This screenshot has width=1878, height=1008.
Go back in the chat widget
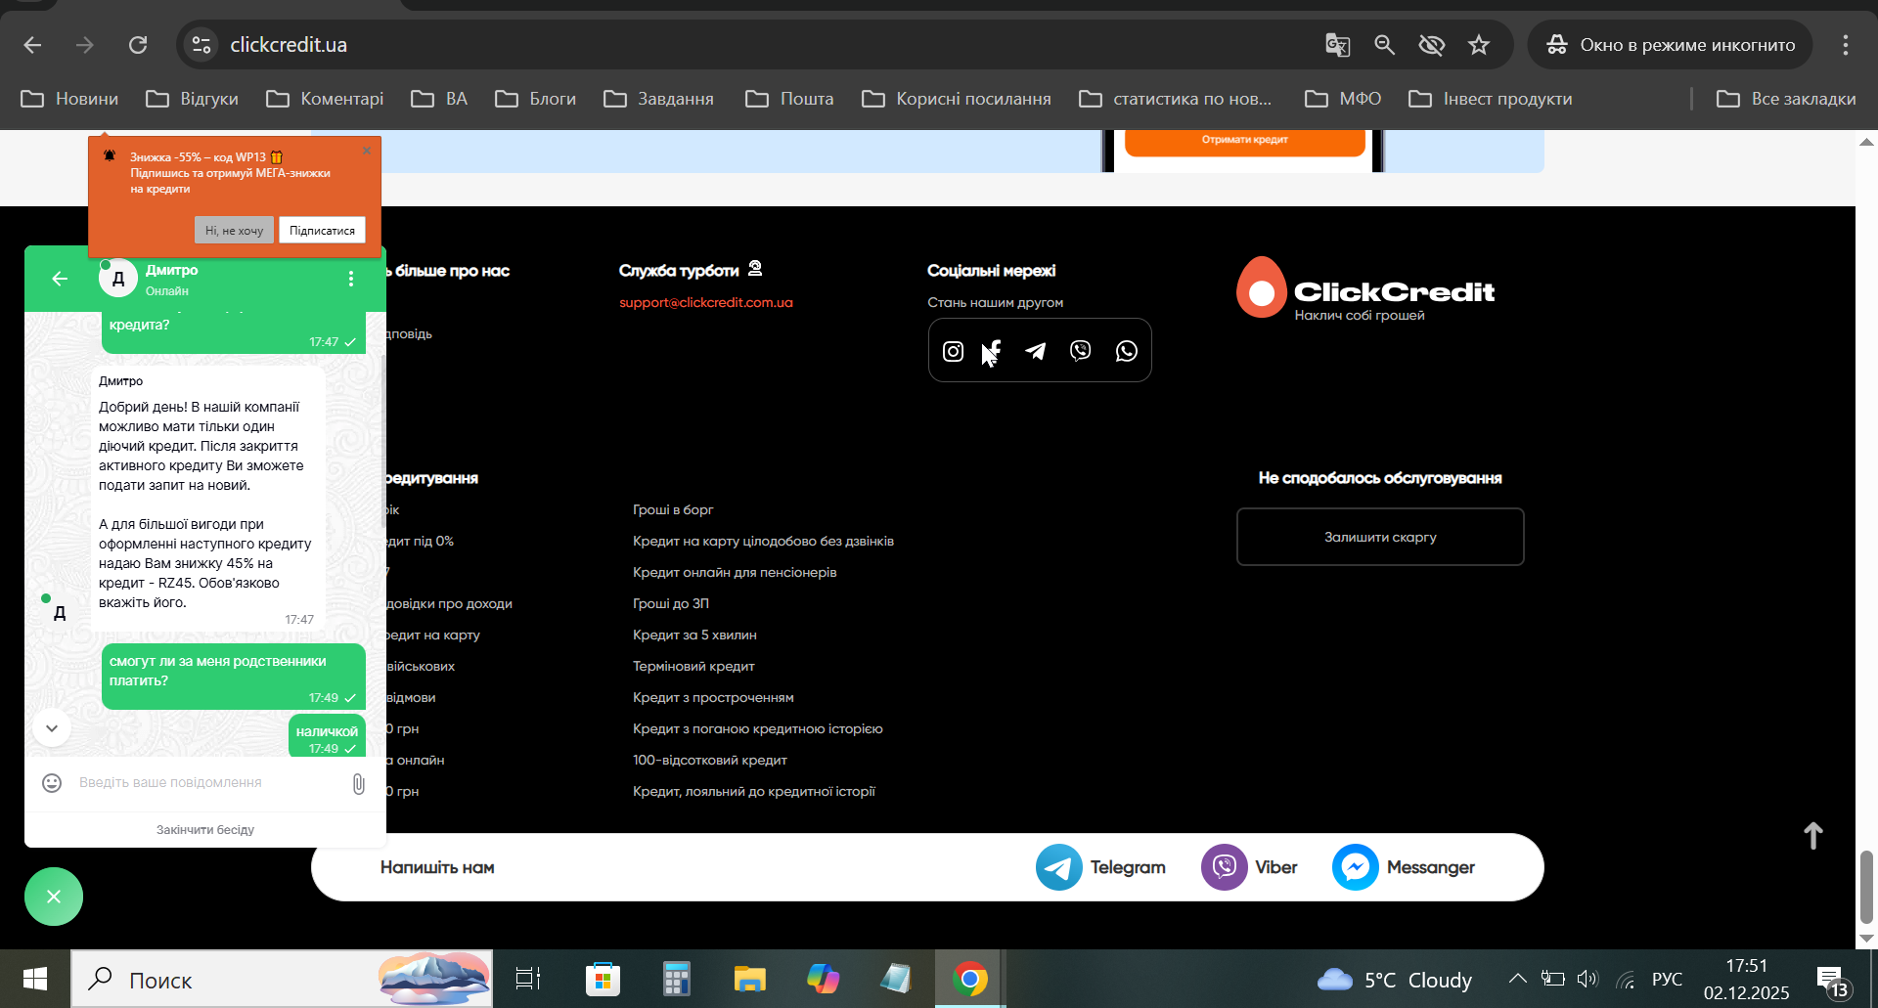[60, 279]
